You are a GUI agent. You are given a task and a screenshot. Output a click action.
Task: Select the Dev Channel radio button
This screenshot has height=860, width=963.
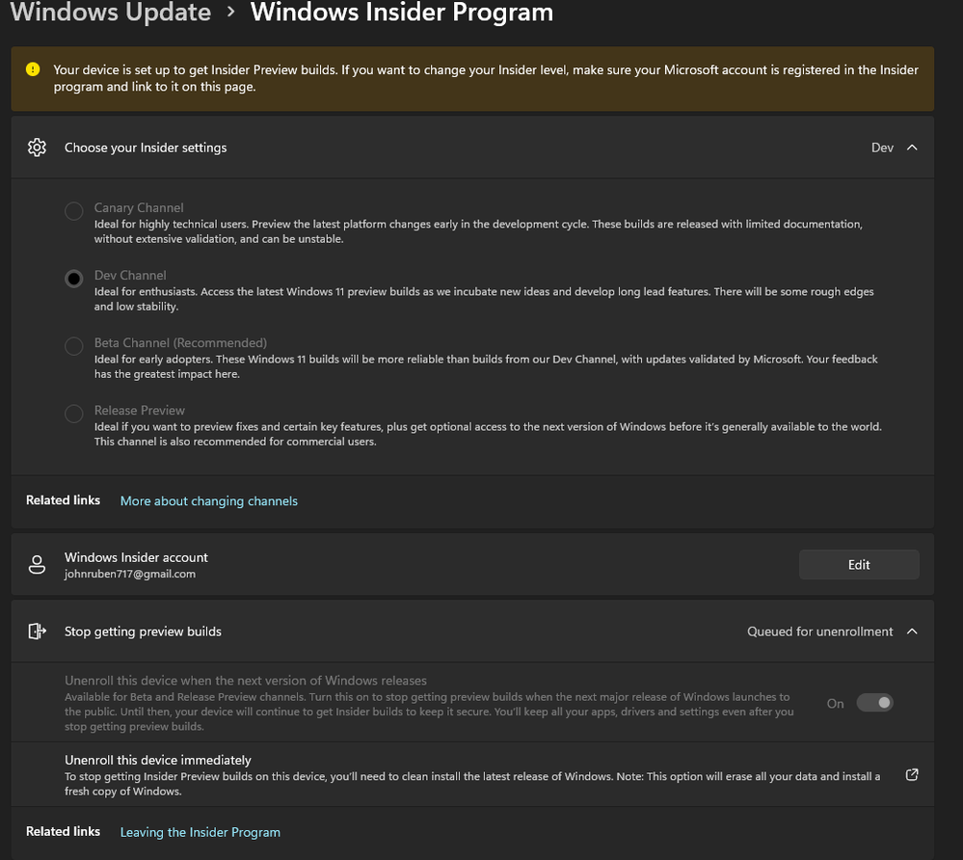73,279
